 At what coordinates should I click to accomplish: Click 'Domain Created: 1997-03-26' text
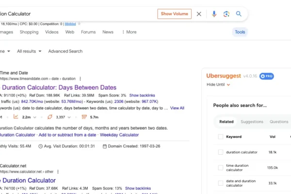134,146
